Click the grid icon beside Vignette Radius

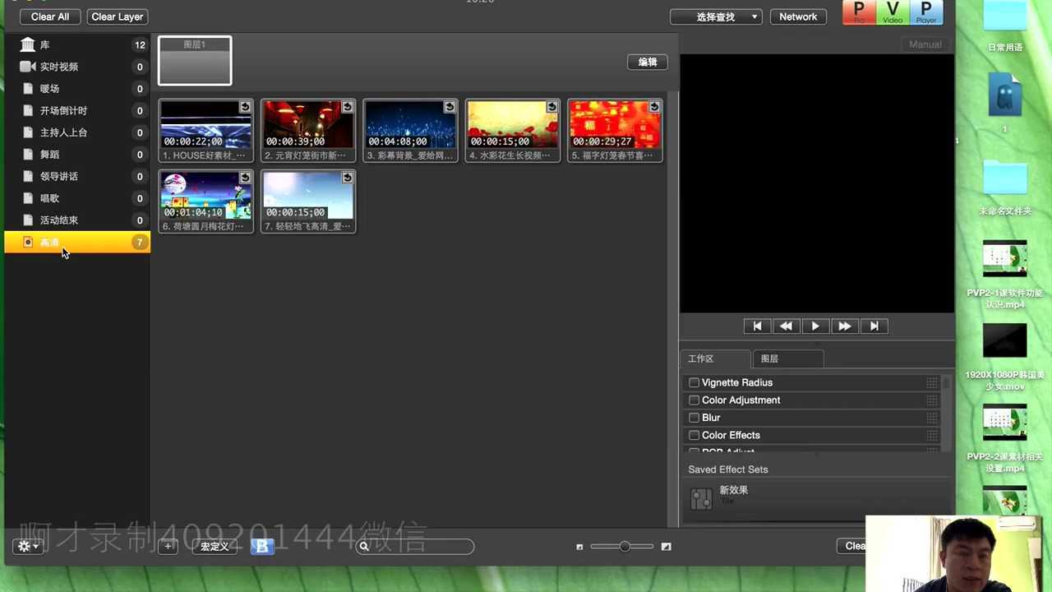[x=931, y=382]
